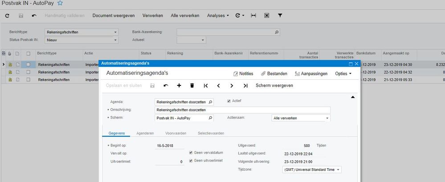
Task: Search Bank-/kasrekening lookup magnifier
Action: point(277,32)
